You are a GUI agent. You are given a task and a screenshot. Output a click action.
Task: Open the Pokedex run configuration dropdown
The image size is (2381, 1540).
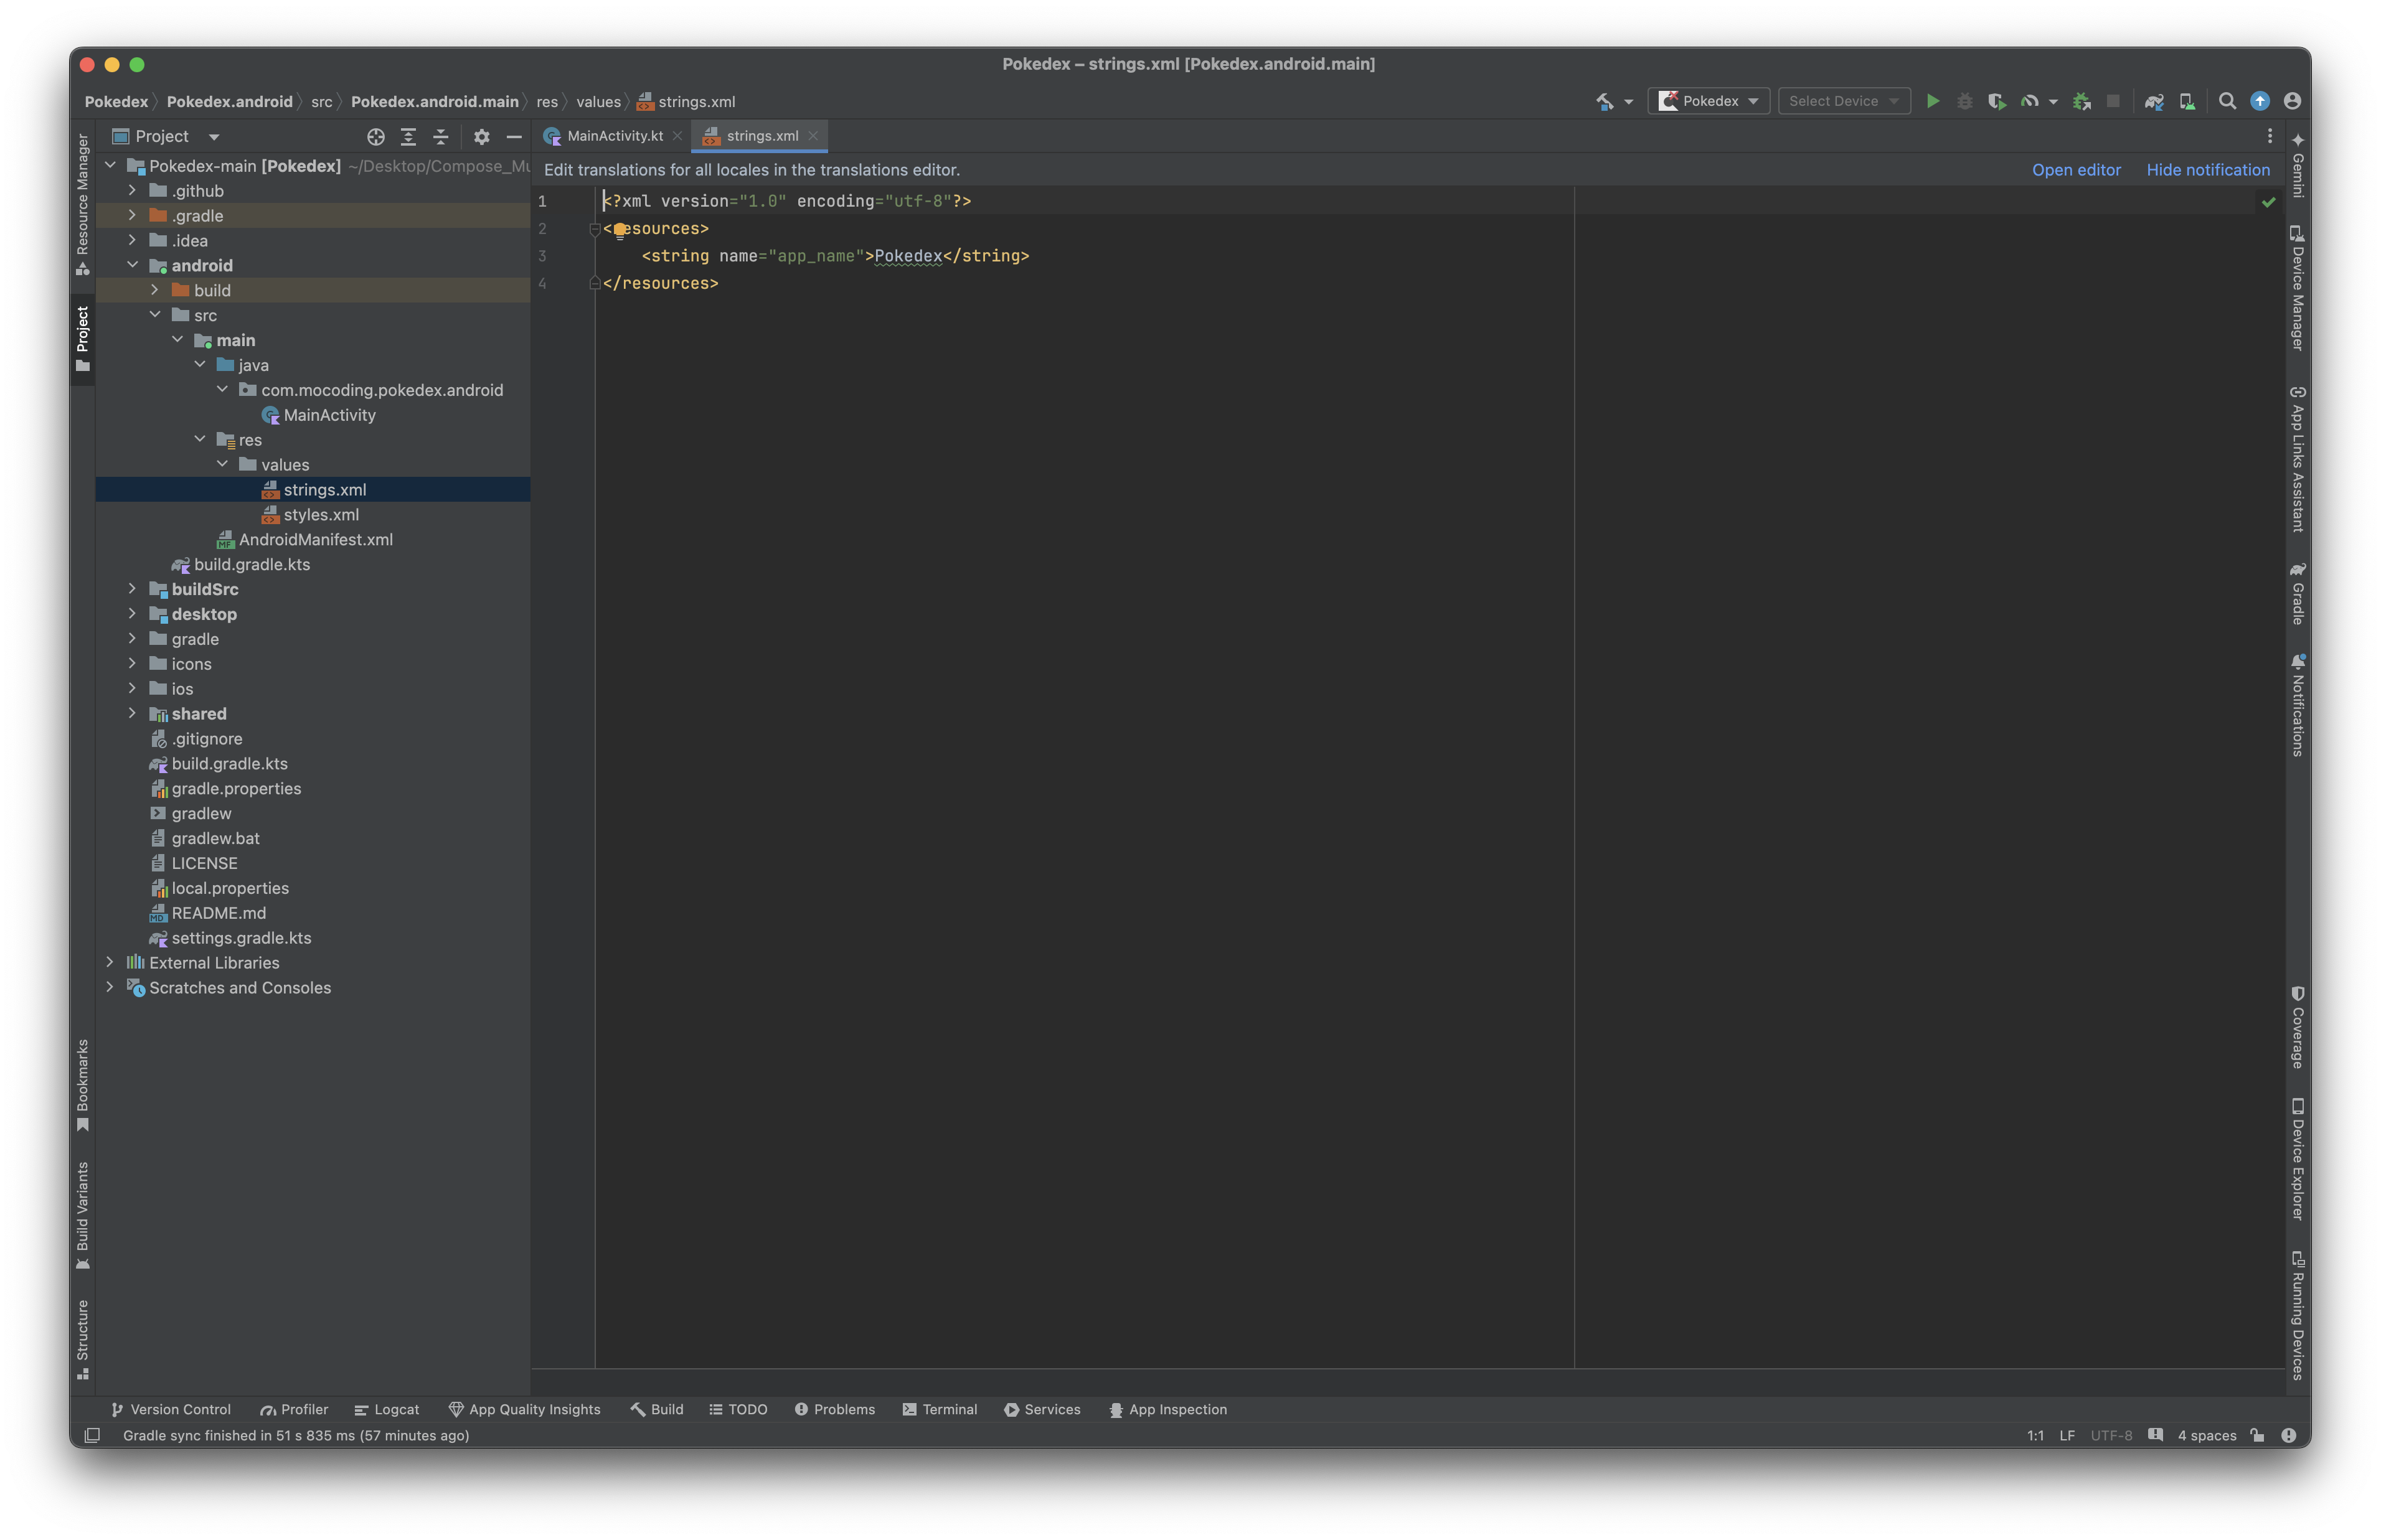(1708, 101)
